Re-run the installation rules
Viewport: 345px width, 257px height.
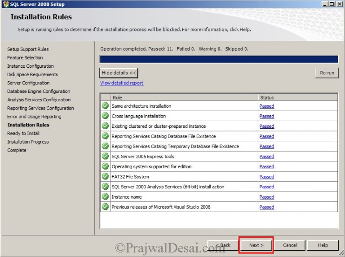point(327,73)
